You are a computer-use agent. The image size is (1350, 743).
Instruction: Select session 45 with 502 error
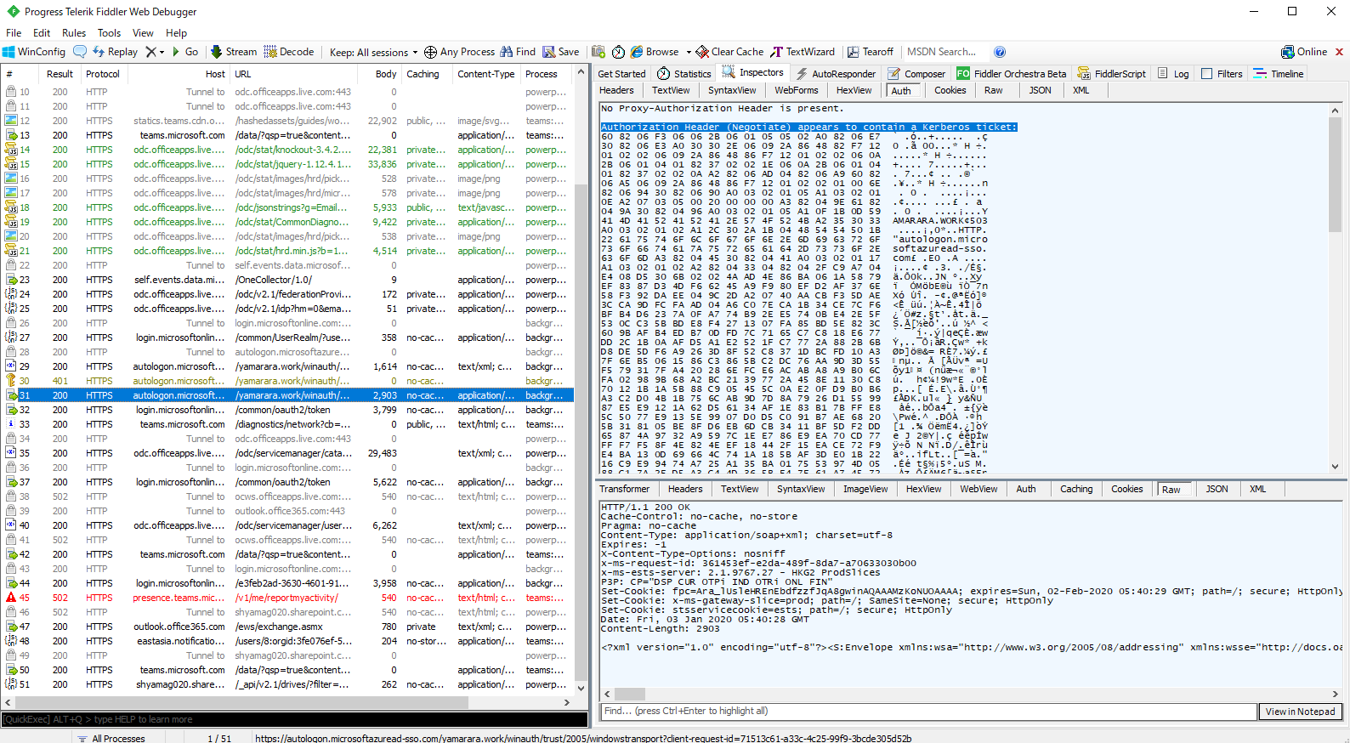tap(287, 598)
